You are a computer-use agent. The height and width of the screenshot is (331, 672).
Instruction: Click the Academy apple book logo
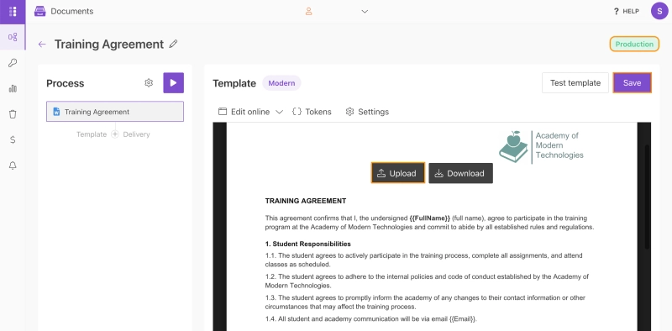[513, 147]
